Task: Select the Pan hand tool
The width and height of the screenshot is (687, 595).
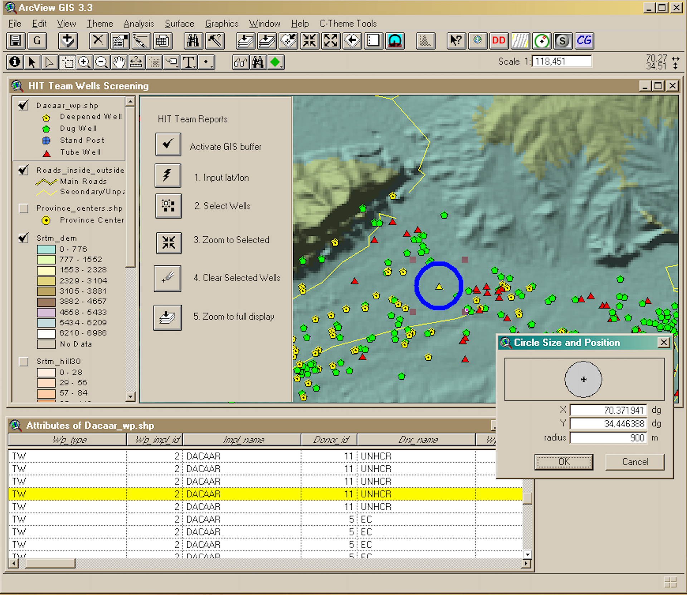Action: (119, 62)
